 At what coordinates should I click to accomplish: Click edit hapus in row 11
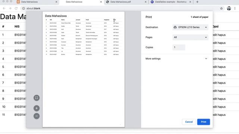pyautogui.click(x=219, y=115)
